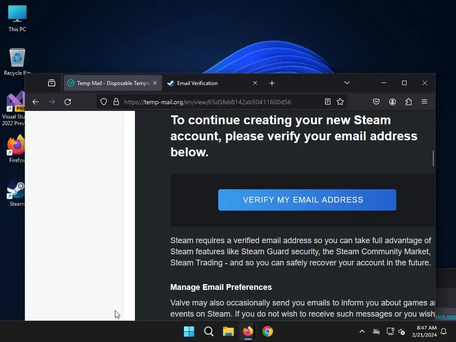Close the Temp Mail tab
Viewport: 456px width, 342px height.
point(155,83)
